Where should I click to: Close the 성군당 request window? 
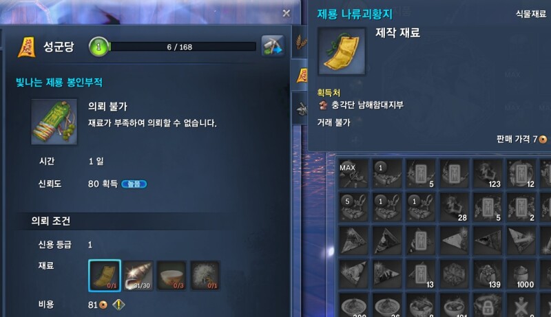pyautogui.click(x=287, y=13)
